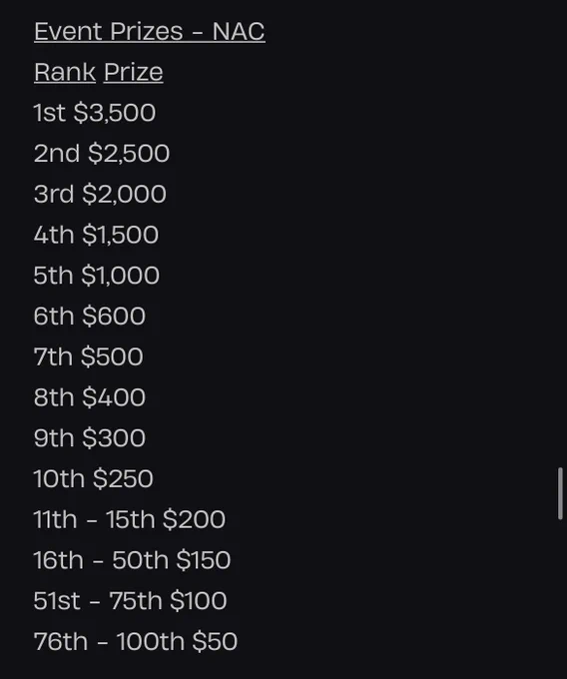Viewport: 567px width, 679px height.
Task: Click the 51st - 75th $100 line
Action: tap(131, 601)
